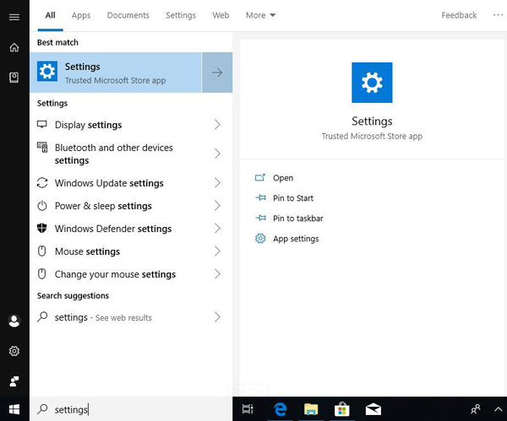507x421 pixels.
Task: Select the All tab
Action: pyautogui.click(x=50, y=15)
